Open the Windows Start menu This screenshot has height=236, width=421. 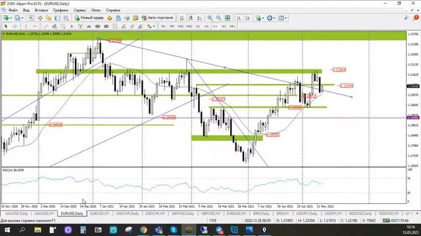click(7, 230)
